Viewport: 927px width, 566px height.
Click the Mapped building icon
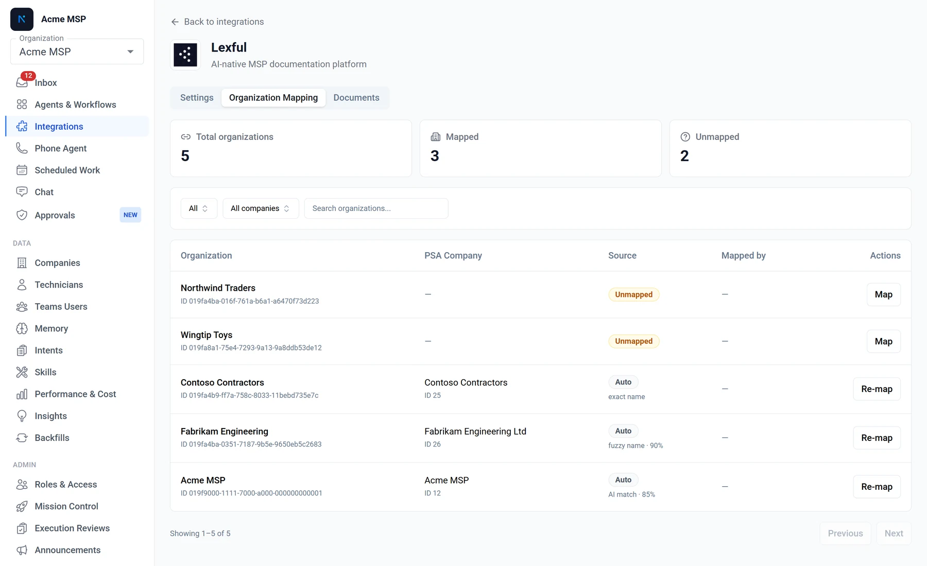(435, 137)
